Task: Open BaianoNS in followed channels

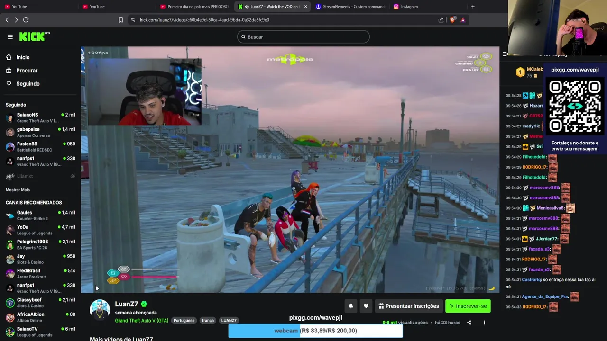Action: coord(40,117)
